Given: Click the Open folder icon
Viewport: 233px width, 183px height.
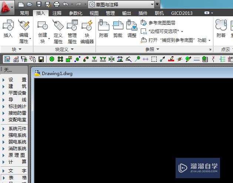Looking at the screenshot, I should pyautogui.click(x=30, y=4).
